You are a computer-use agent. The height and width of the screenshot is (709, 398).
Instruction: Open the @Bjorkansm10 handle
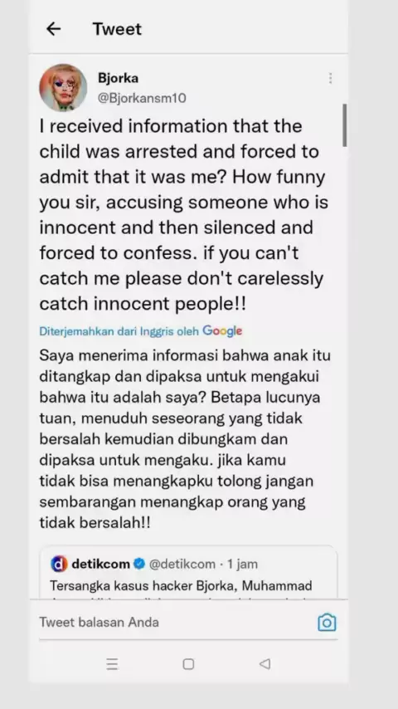[142, 98]
